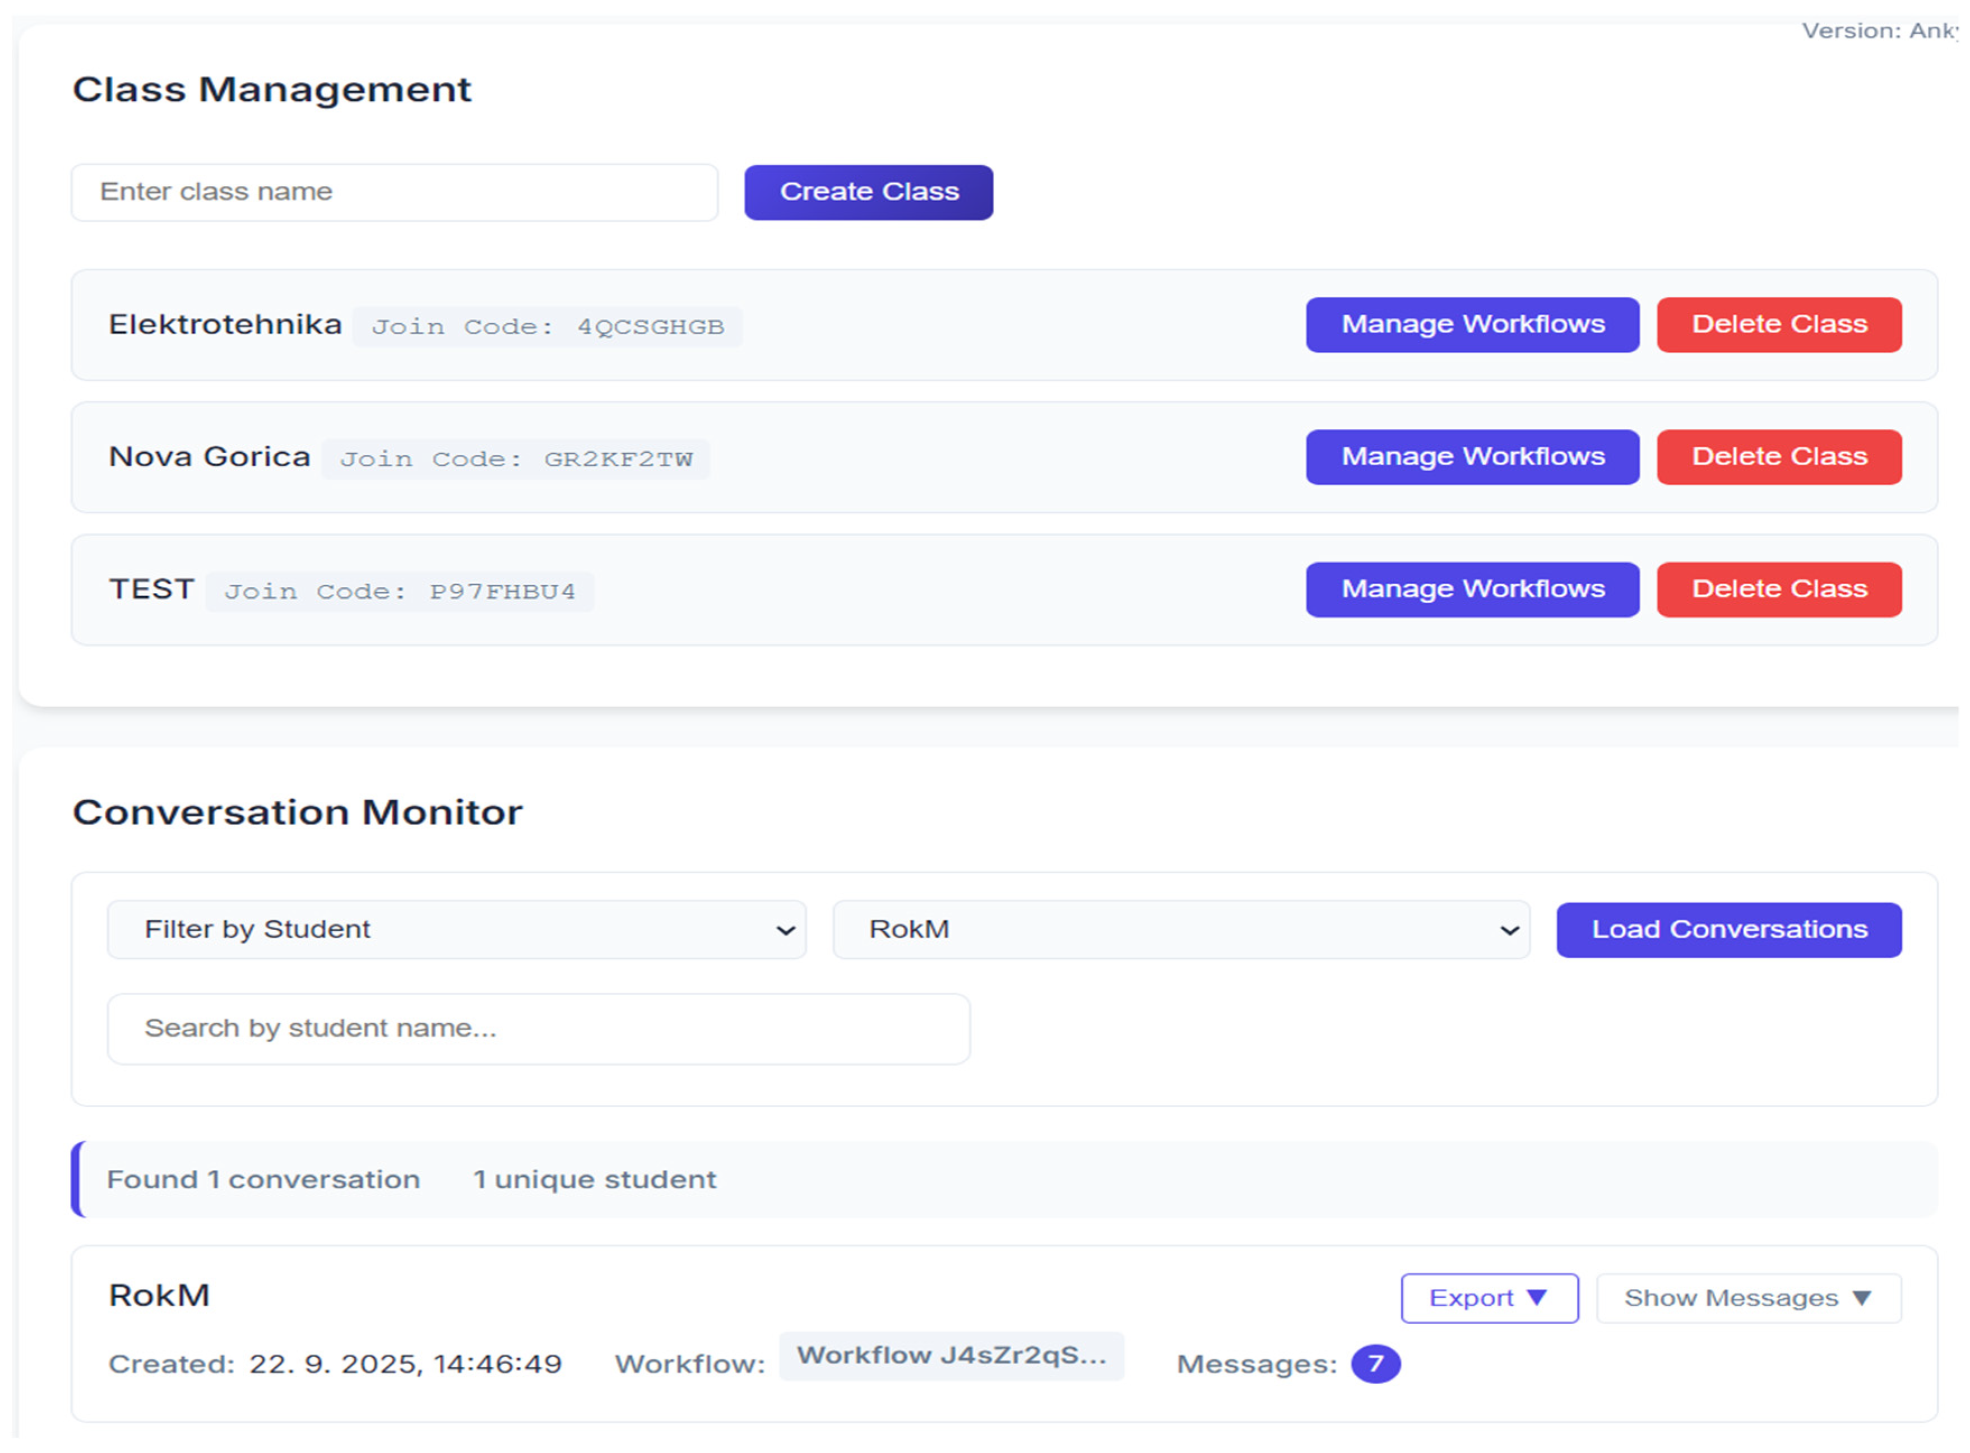
Task: Delete the Elektrotehnika class
Action: coord(1778,324)
